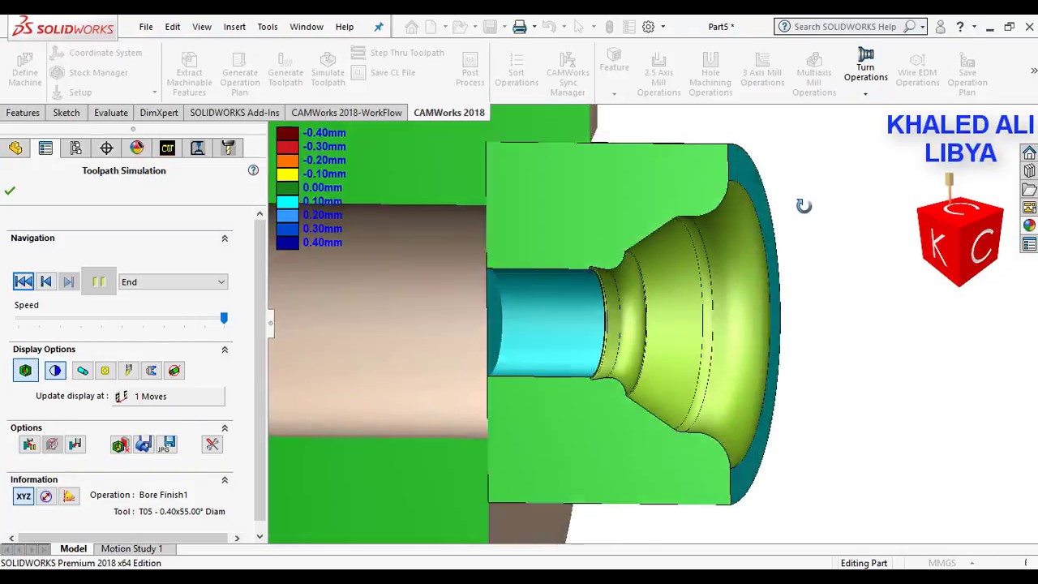Open the user login account icon

coord(941,27)
